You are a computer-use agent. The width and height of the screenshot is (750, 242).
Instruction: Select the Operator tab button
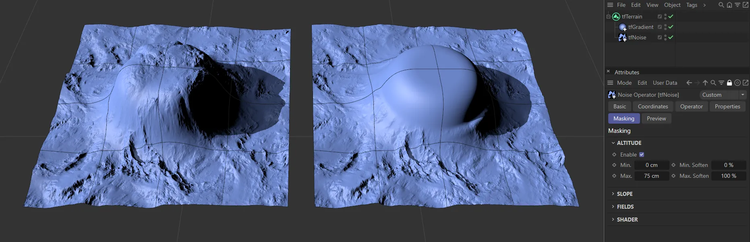tap(691, 106)
